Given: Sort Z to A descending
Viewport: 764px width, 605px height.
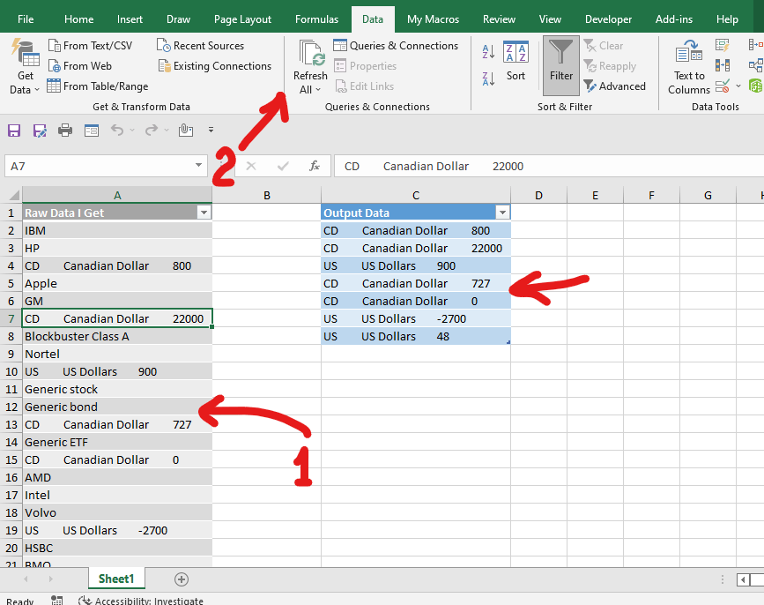Looking at the screenshot, I should pyautogui.click(x=489, y=78).
